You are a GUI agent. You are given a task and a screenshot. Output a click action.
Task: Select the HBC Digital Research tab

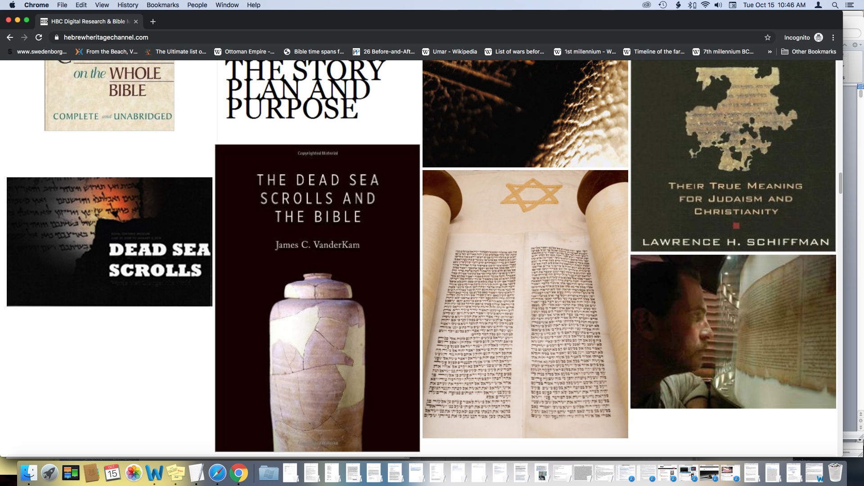coord(89,21)
